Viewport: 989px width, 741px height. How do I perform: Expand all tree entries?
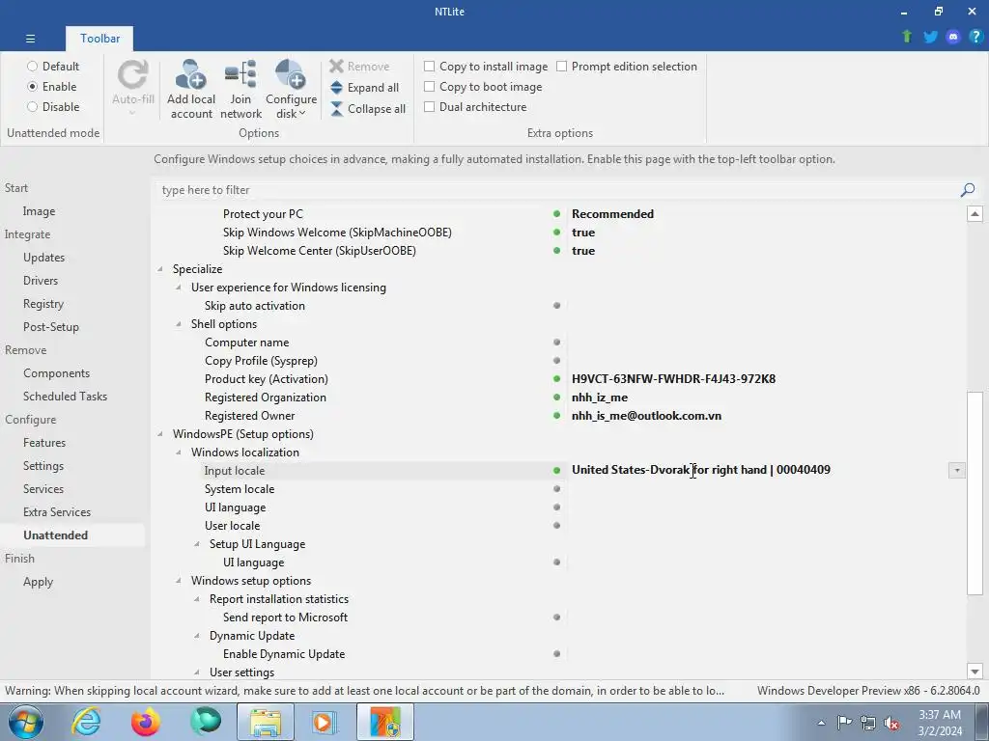pos(364,88)
